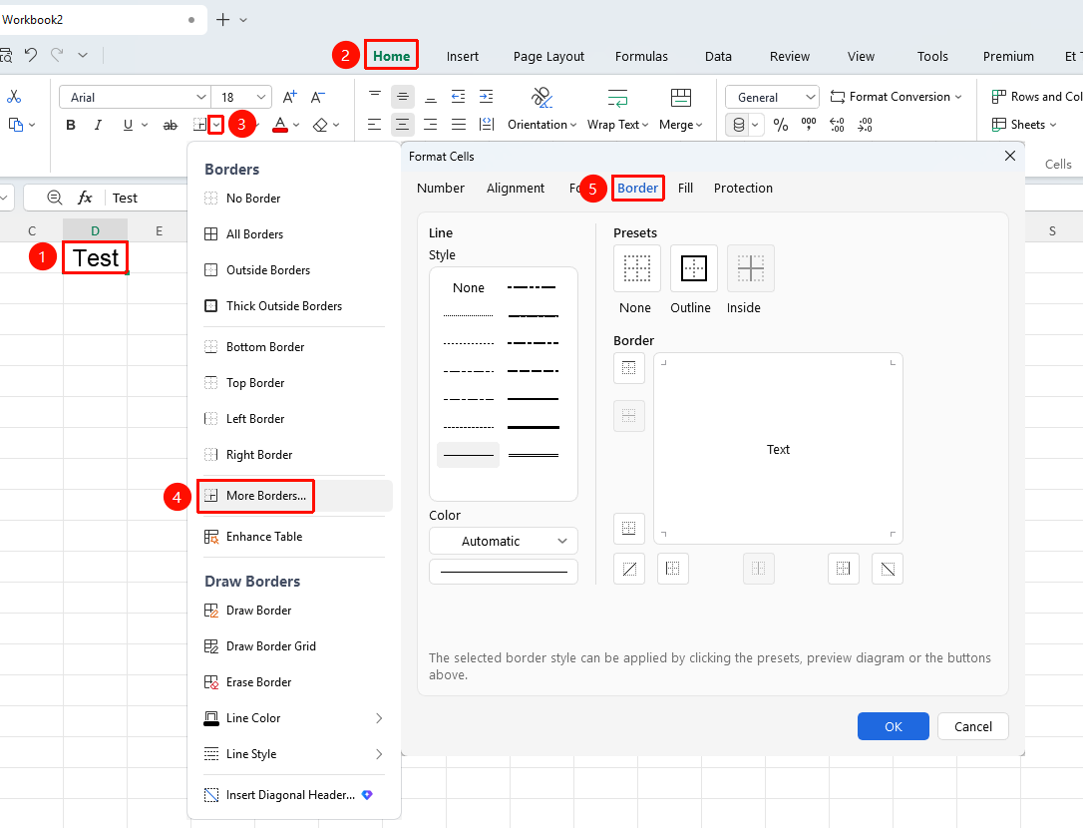
Task: Toggle align right for the cell
Action: tap(430, 125)
